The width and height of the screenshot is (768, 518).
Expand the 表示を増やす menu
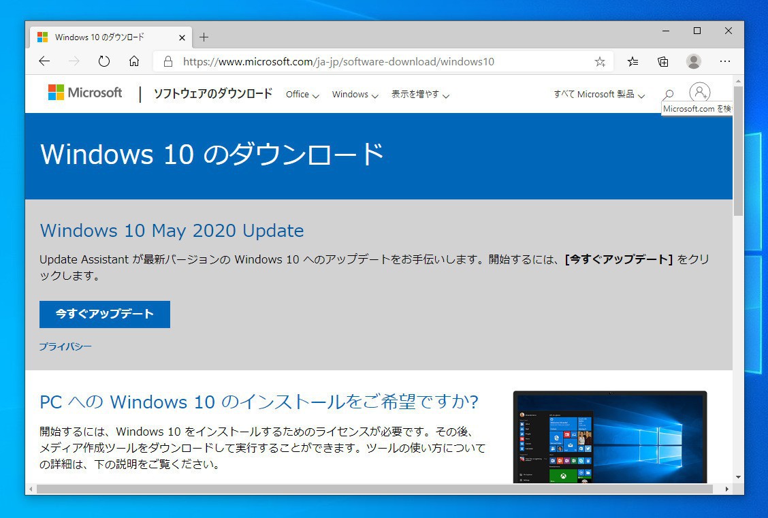tap(420, 95)
